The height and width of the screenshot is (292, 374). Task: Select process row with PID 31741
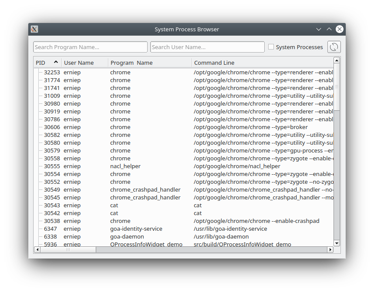(184, 88)
